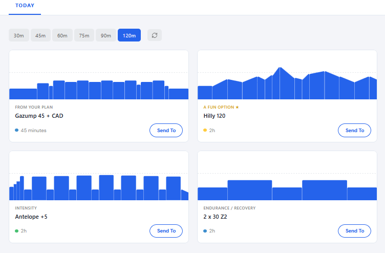Choose the 75m duration option
This screenshot has width=385, height=253.
[84, 35]
